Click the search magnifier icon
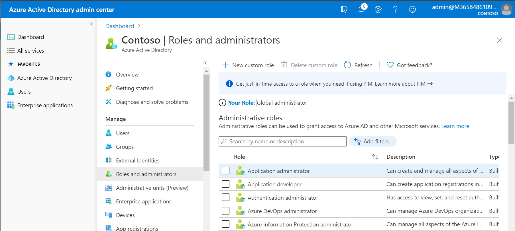 (x=224, y=141)
